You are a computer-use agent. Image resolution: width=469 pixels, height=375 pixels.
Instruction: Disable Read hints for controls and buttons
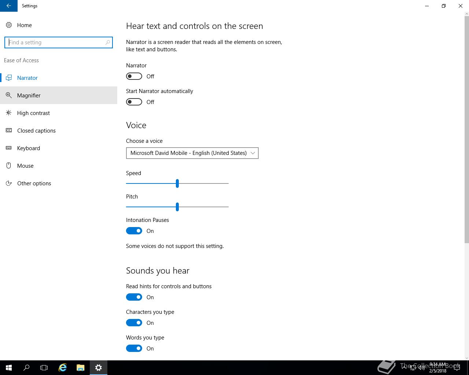coord(134,297)
